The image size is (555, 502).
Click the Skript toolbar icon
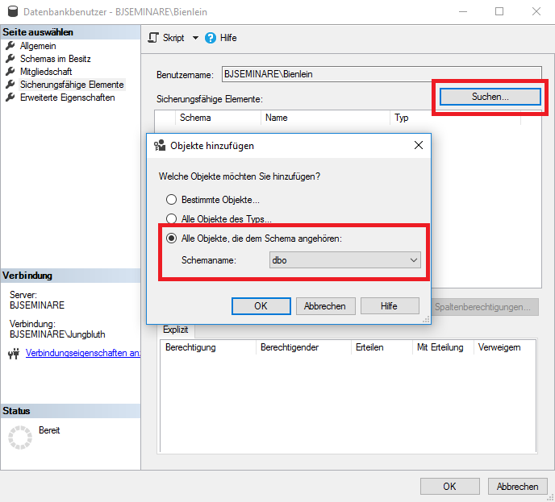(x=154, y=38)
